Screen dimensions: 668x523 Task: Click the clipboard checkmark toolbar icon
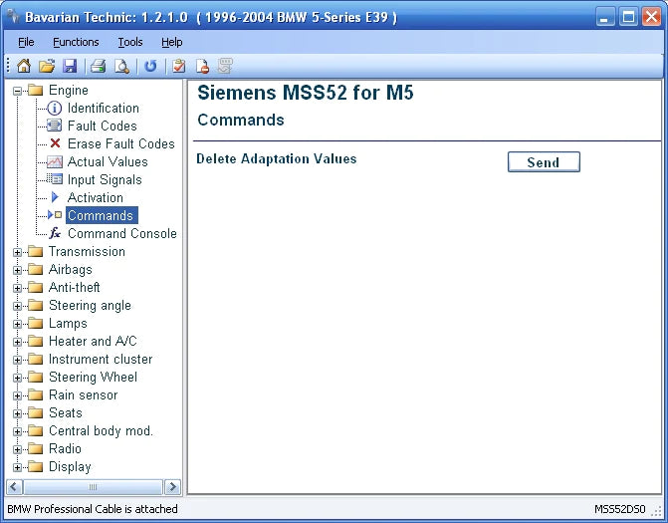[179, 67]
